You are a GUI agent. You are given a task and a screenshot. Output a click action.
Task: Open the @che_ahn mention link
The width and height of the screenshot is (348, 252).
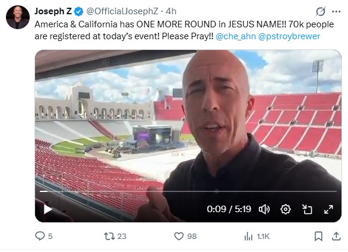click(236, 36)
